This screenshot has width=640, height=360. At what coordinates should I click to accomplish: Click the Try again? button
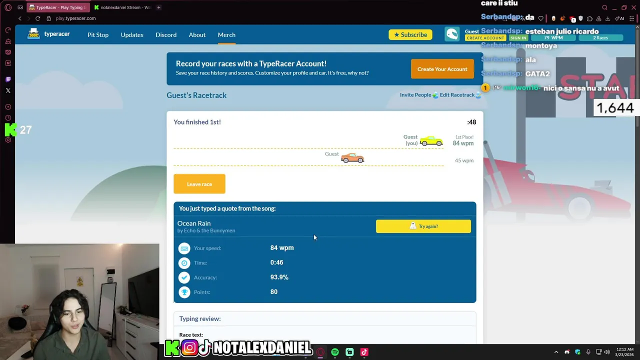pos(423,226)
